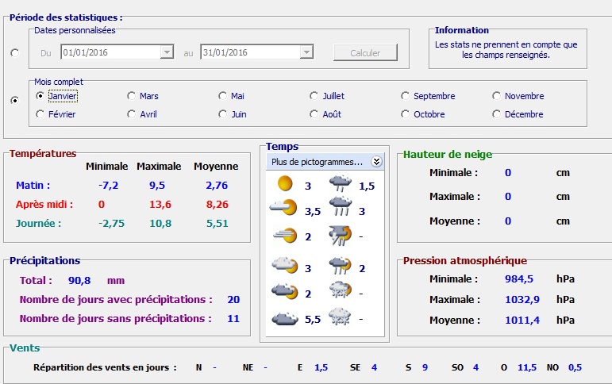Click the thunderstorm lightning pictogram
The image size is (612, 384).
click(341, 236)
